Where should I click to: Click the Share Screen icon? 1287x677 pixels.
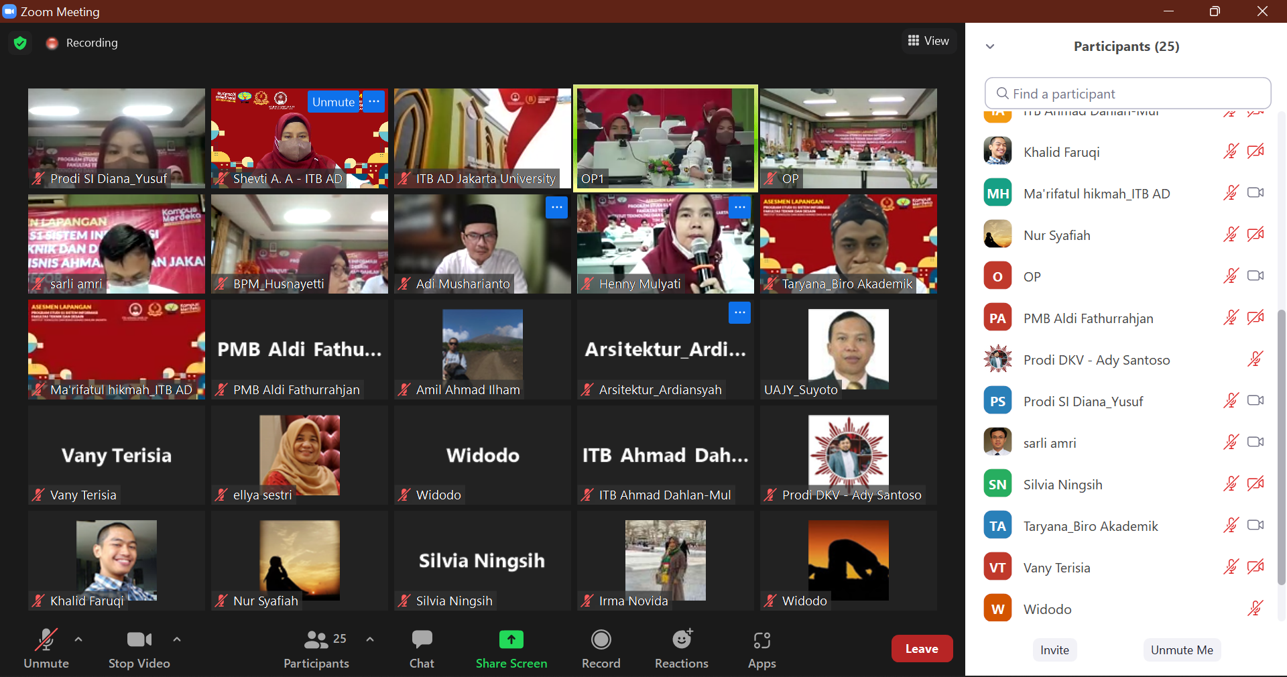pyautogui.click(x=511, y=640)
